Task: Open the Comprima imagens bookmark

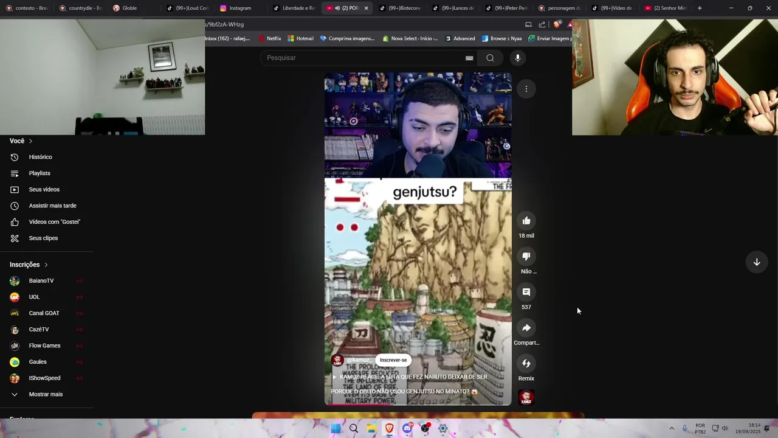Action: (347, 38)
